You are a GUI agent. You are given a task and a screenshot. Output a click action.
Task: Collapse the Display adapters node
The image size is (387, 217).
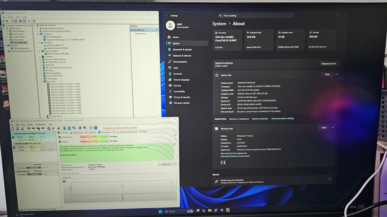point(39,51)
